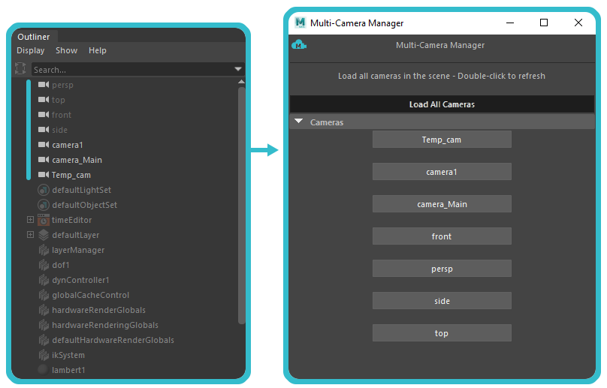
Task: Click the timeEditor clock icon
Action: (44, 220)
